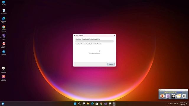Click the ENG language indicator
The height and width of the screenshot is (106, 189).
(x=171, y=104)
